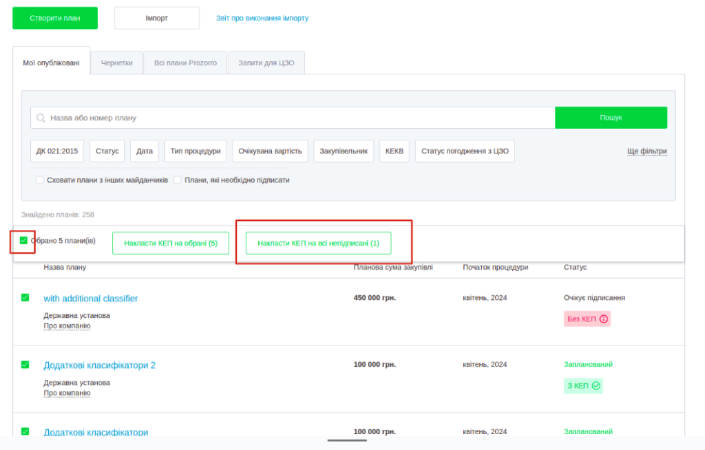Click the info icon on 'Без КЕП' badge
This screenshot has height=450, width=705.
point(604,319)
